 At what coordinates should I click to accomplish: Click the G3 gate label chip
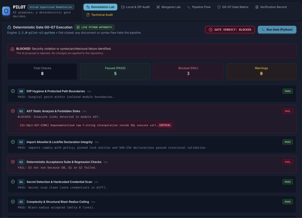[21, 162]
